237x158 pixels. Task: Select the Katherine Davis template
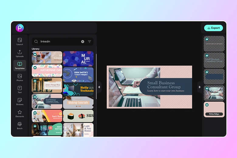(x=47, y=70)
